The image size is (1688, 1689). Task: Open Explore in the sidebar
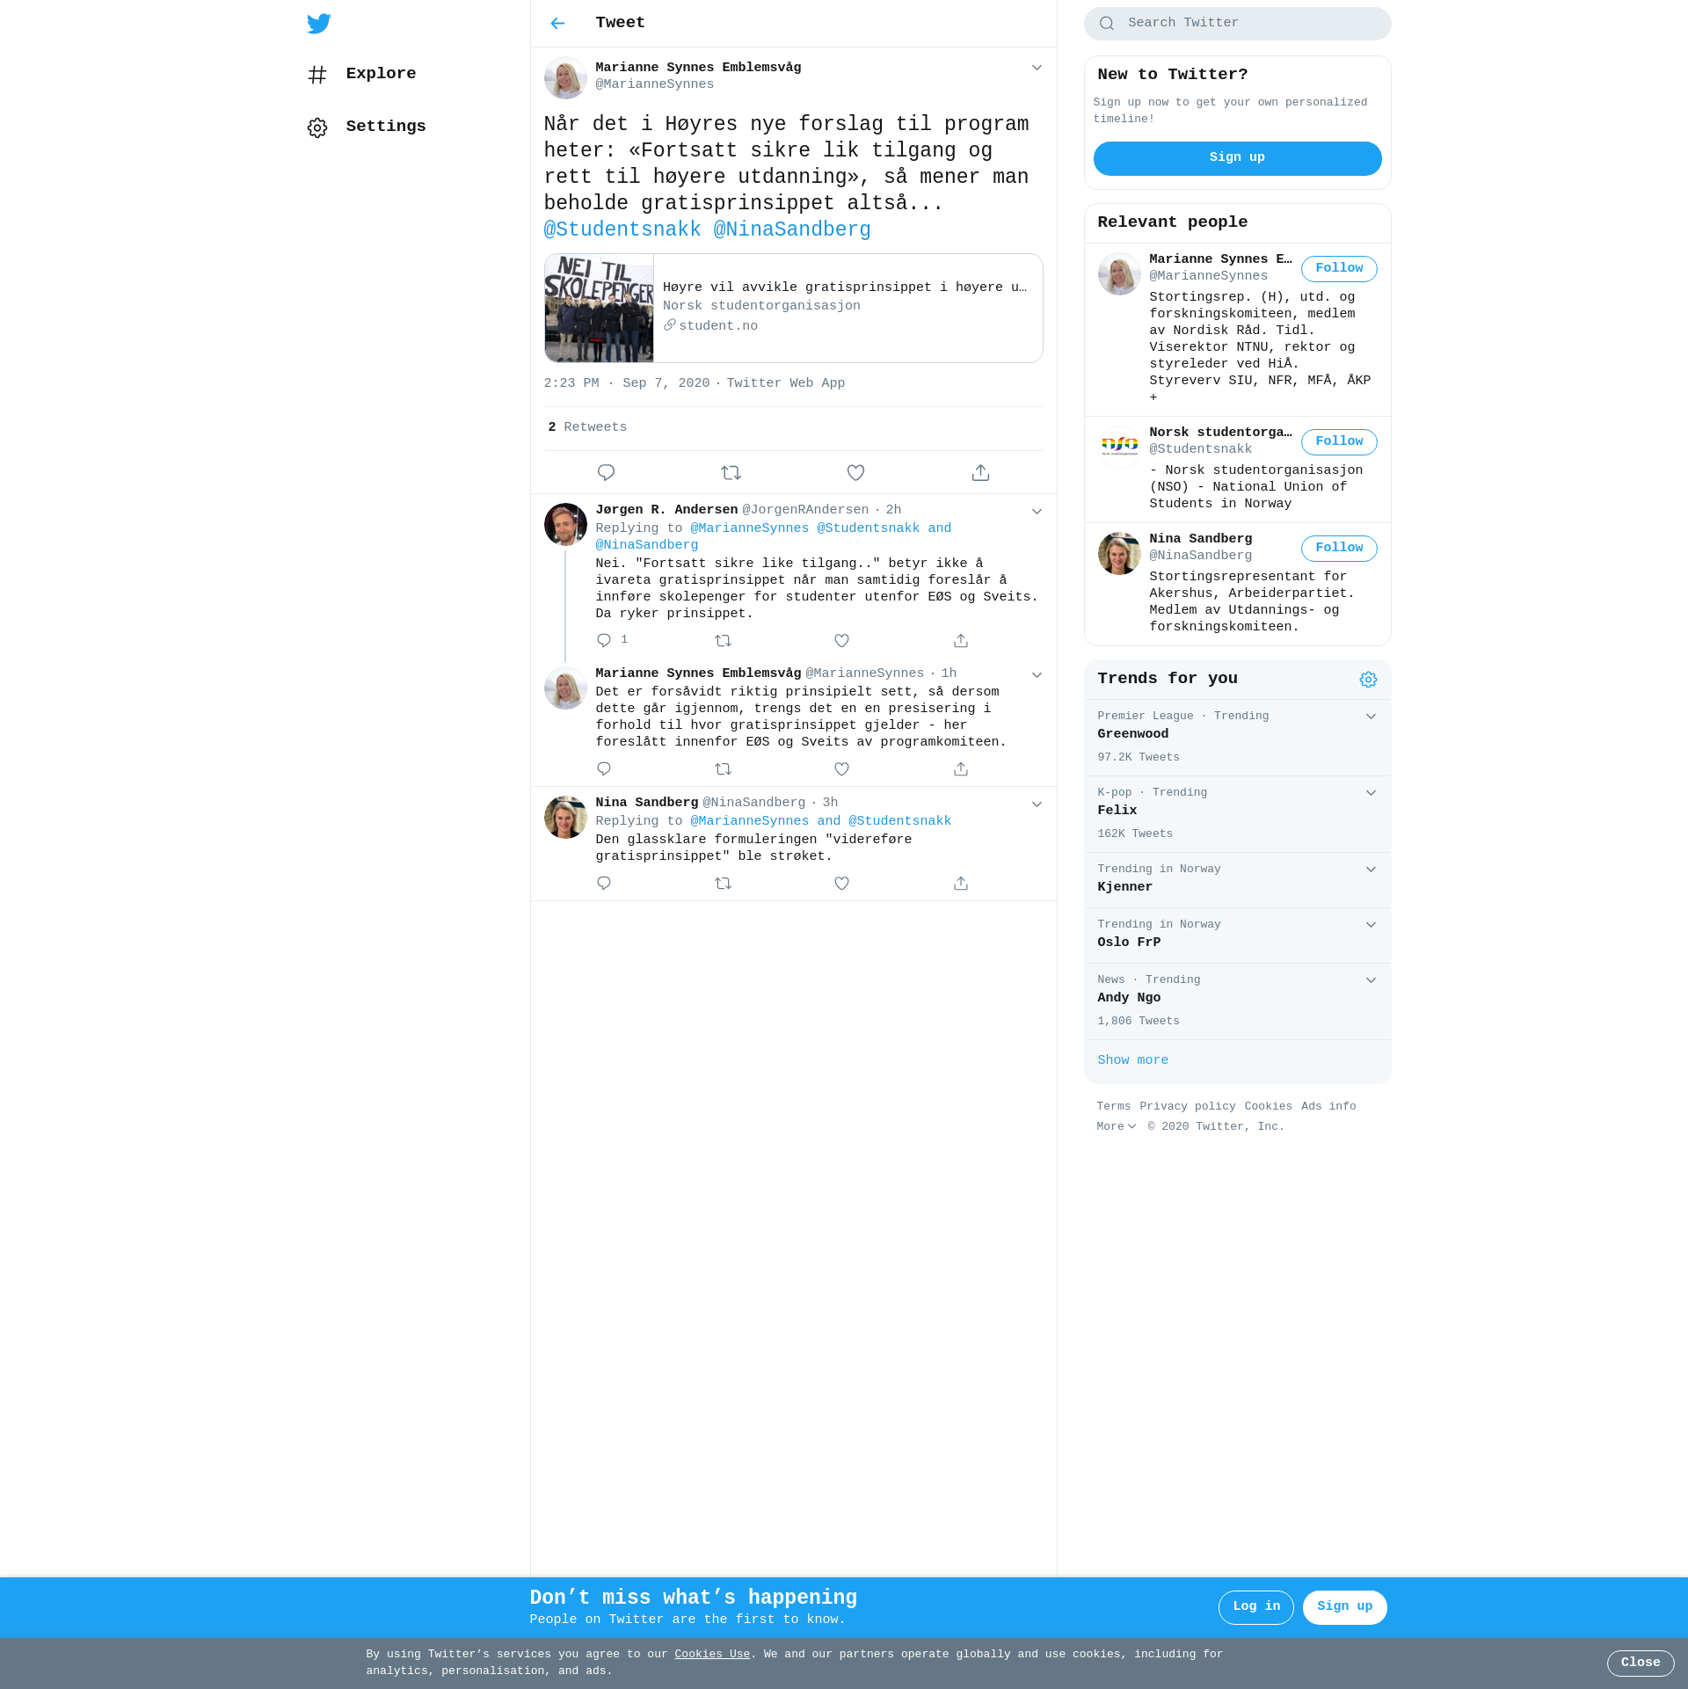380,74
